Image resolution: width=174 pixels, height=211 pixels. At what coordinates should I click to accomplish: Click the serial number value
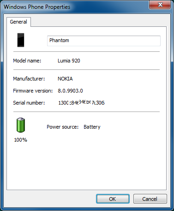pos(81,102)
